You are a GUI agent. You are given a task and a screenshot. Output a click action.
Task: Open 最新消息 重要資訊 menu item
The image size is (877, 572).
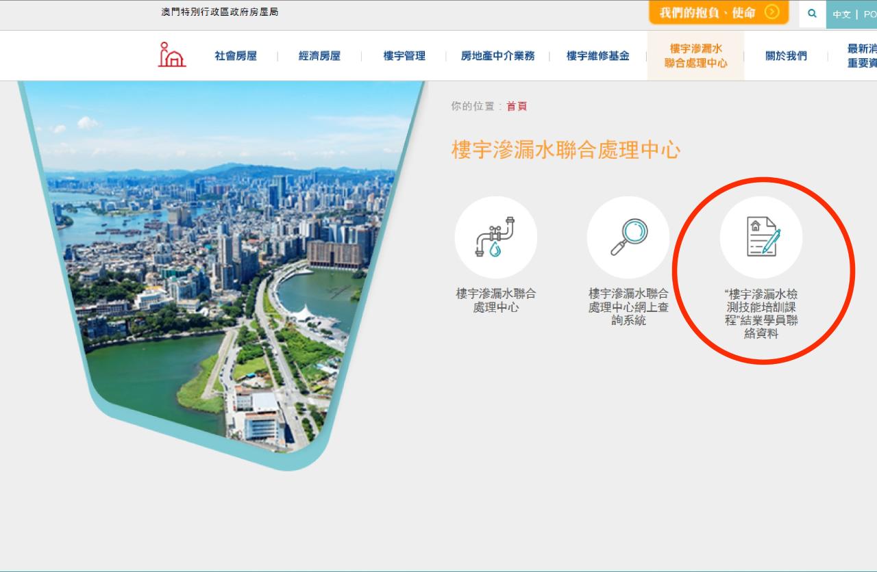pos(861,56)
